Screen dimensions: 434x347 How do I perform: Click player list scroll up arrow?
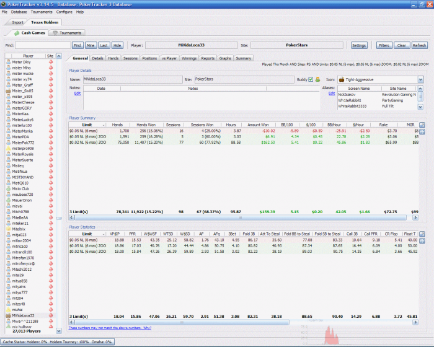coord(59,56)
